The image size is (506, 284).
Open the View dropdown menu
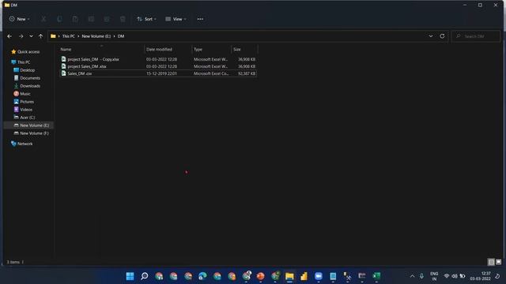pos(176,19)
